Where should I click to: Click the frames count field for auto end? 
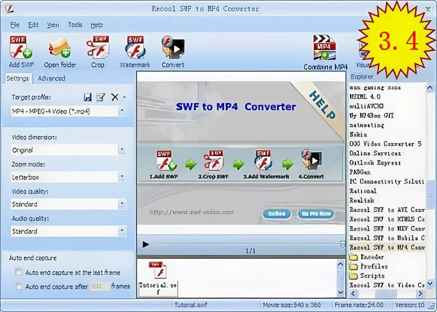click(x=100, y=286)
